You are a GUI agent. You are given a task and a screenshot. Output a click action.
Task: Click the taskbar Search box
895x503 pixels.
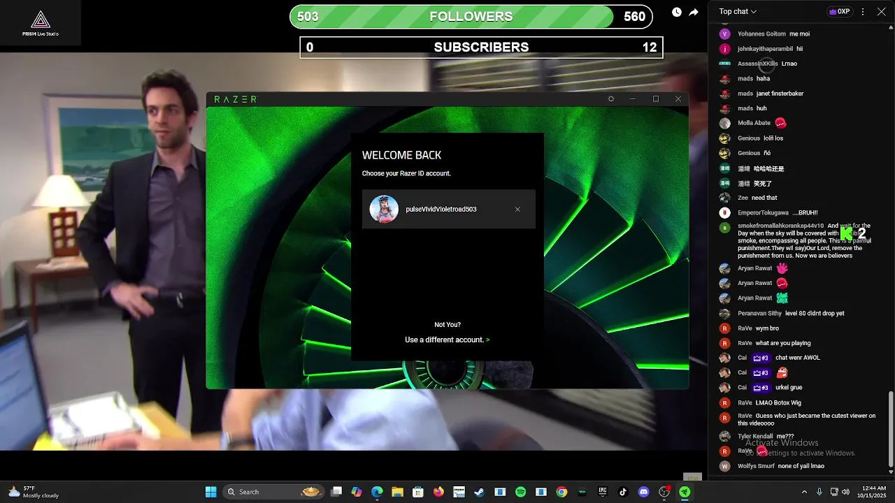pyautogui.click(x=274, y=492)
